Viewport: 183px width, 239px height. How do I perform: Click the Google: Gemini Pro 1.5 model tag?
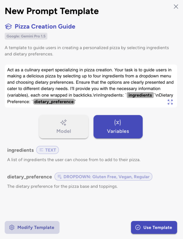26,36
